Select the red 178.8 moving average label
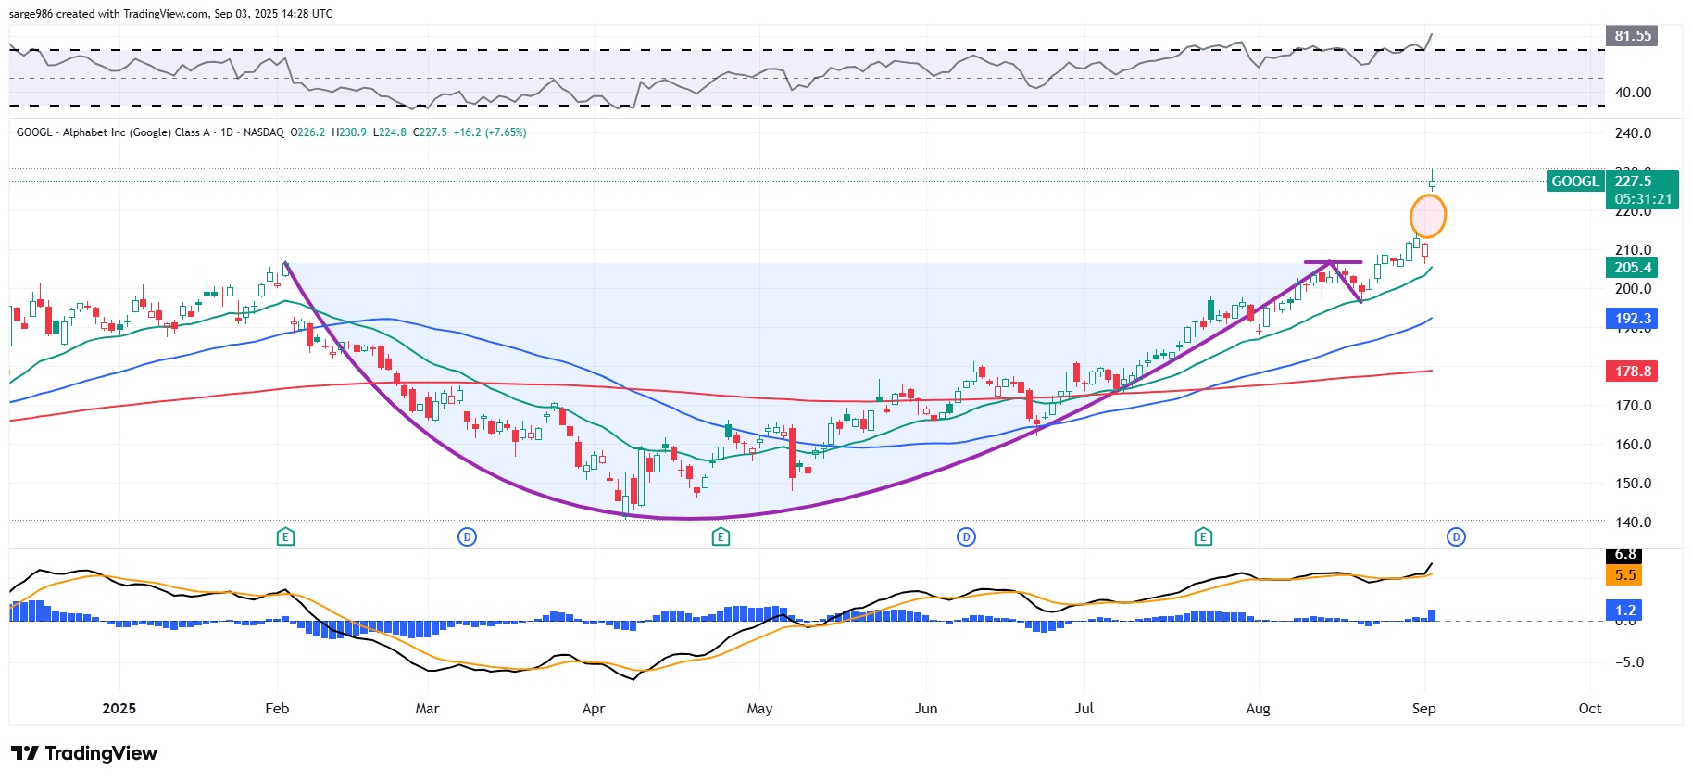Screen dimensions: 1692x781 [x=1632, y=372]
